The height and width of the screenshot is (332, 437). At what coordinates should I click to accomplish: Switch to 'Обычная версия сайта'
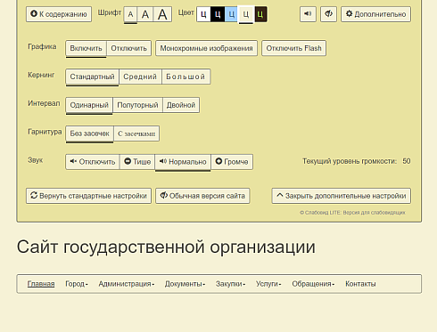202,196
